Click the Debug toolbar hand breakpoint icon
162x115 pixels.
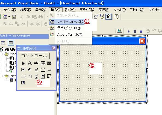(x=148, y=31)
